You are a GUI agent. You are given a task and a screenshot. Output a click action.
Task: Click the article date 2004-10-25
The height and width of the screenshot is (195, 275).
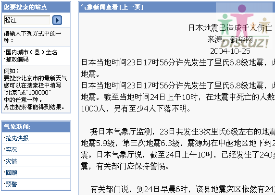230,51
